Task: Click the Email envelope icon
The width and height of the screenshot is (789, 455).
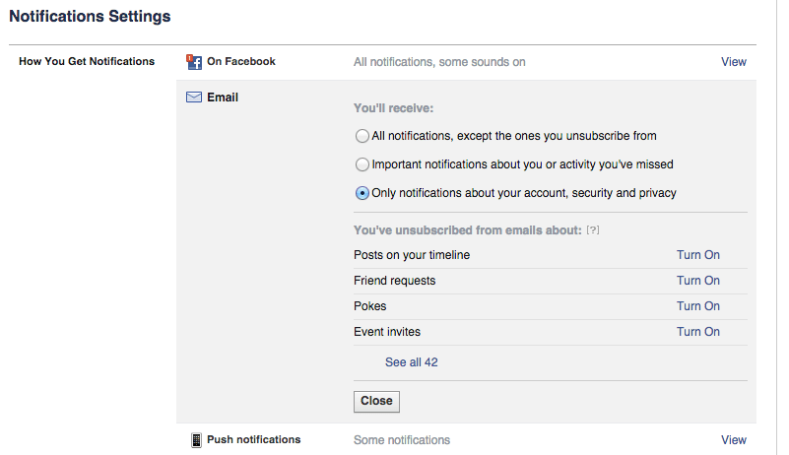Action: click(194, 97)
